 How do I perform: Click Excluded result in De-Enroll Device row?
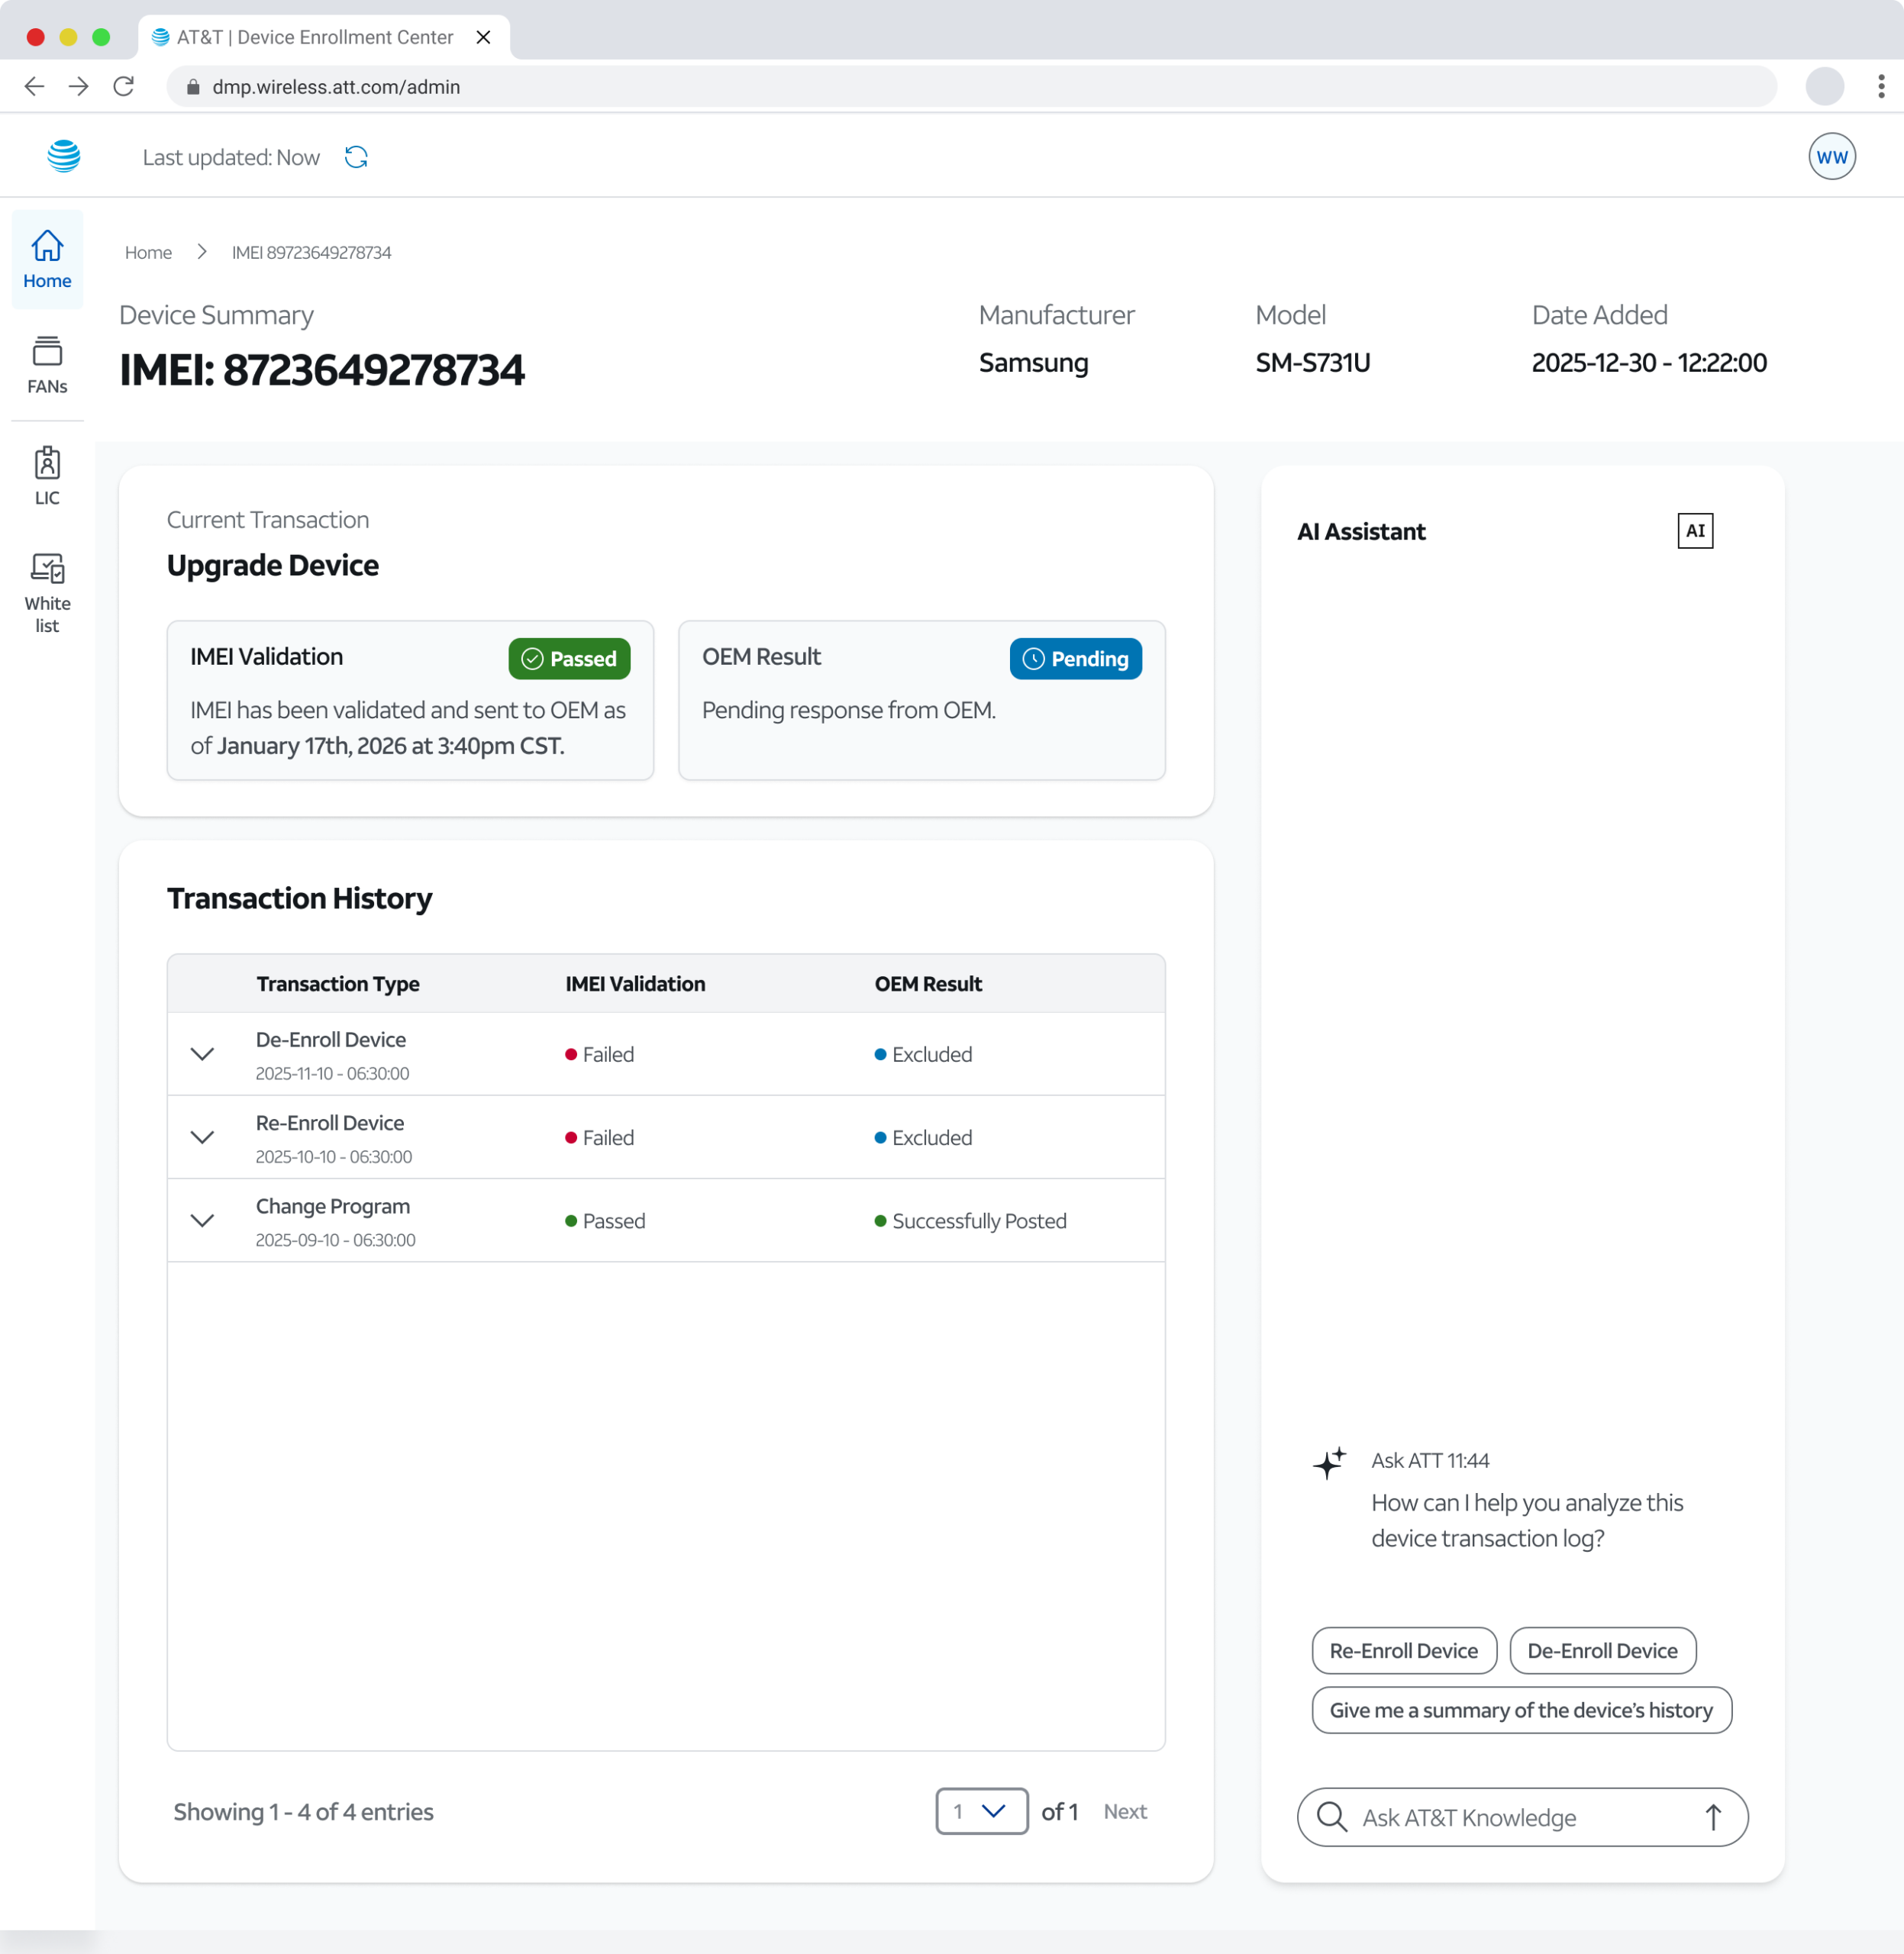(923, 1054)
